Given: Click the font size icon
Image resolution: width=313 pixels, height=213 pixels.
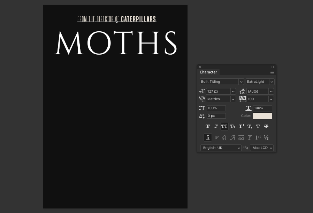Looking at the screenshot, I should (202, 91).
